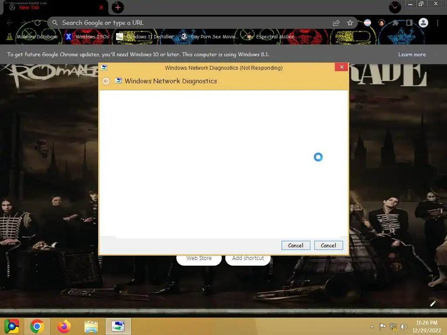Dismiss the Chrome update infobar

click(437, 55)
